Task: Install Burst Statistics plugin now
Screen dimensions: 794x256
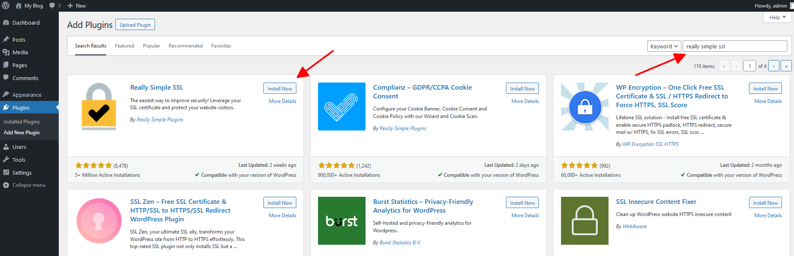Action: [522, 203]
